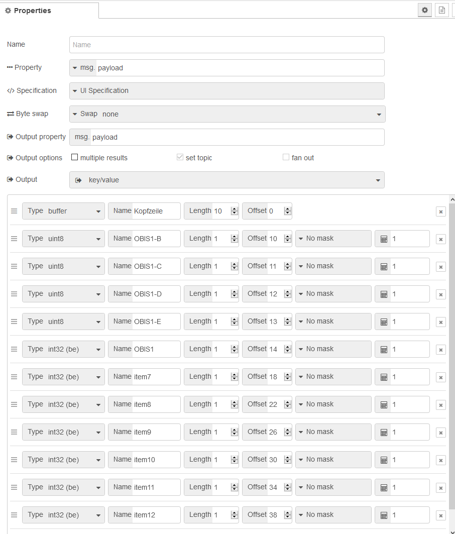This screenshot has height=534, width=455.
Task: Delete the Kopfzeile row
Action: [x=440, y=211]
